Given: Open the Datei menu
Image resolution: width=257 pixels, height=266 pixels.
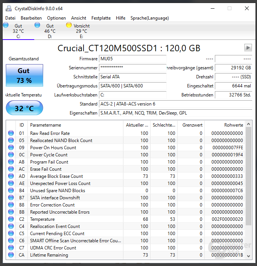Looking at the screenshot, I should click(x=10, y=18).
